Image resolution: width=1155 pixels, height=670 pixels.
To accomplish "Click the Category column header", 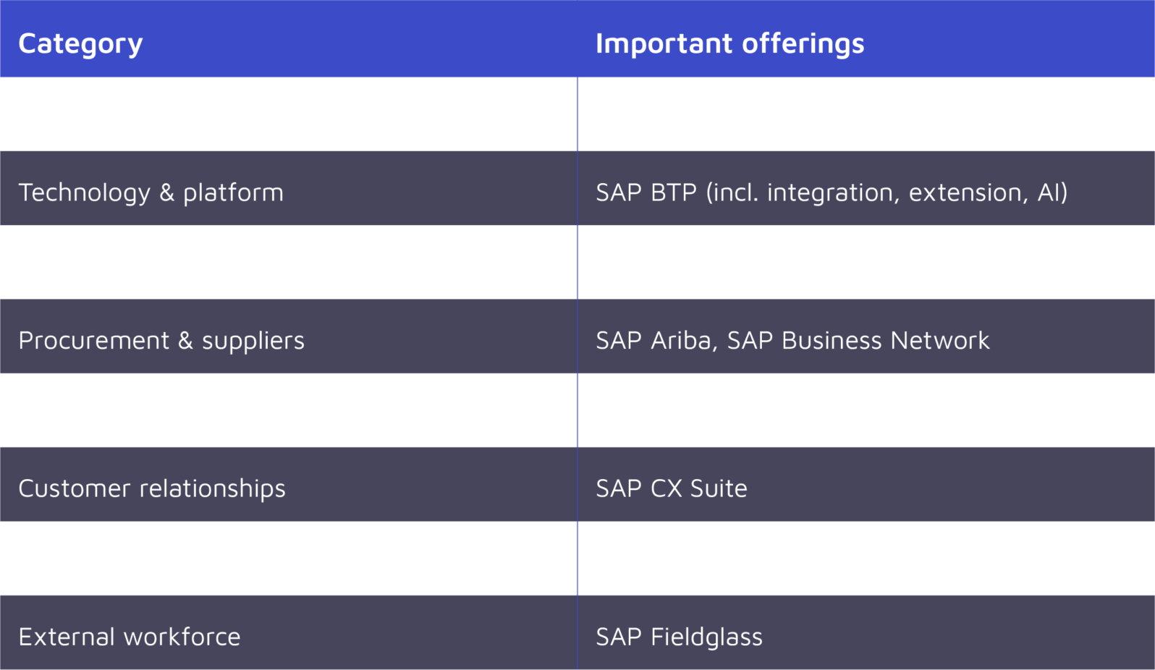I will tap(80, 43).
